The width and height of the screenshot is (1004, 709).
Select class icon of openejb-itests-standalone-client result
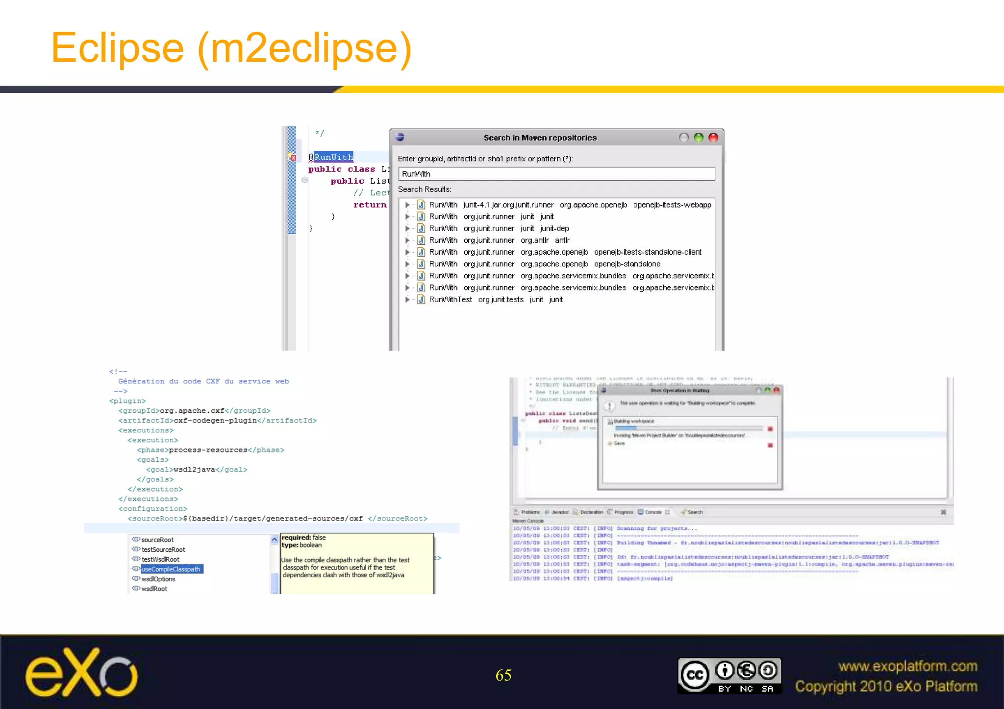coord(421,252)
